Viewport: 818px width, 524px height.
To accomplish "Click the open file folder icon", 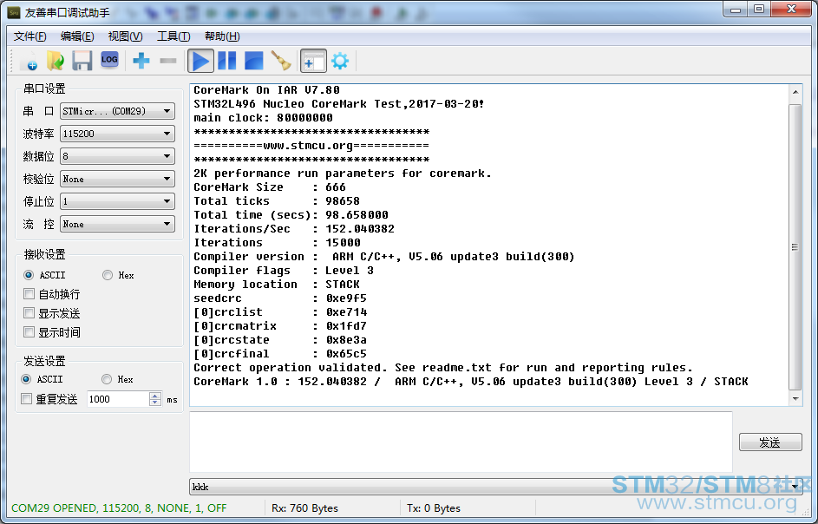I will click(x=56, y=61).
